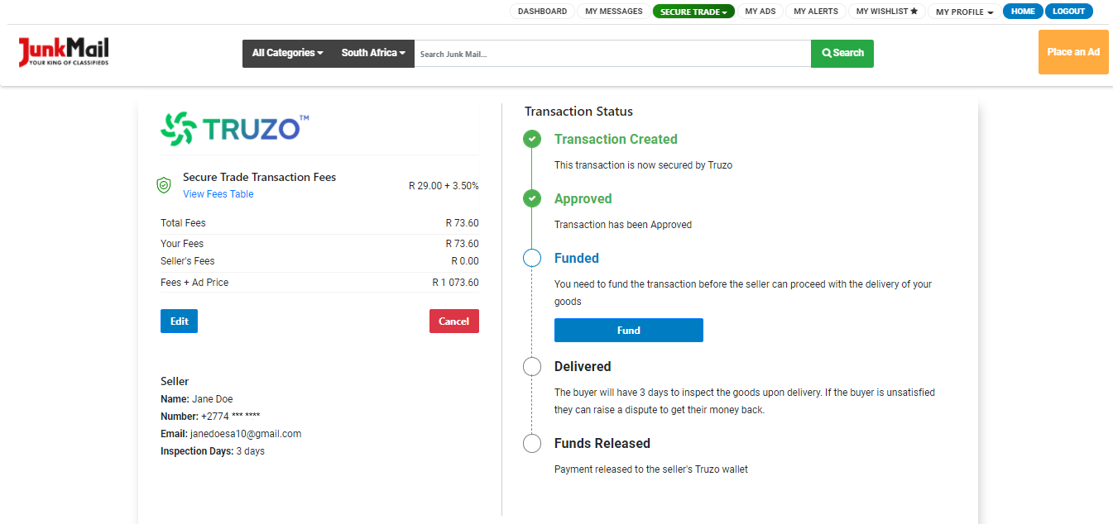Click the empty circle beside Funded step

tap(532, 258)
